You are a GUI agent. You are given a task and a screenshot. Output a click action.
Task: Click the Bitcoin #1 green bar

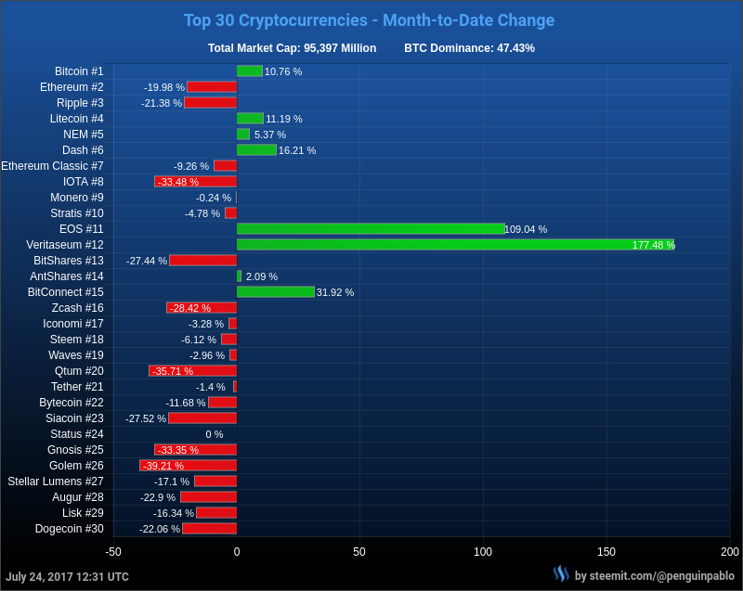coord(250,71)
